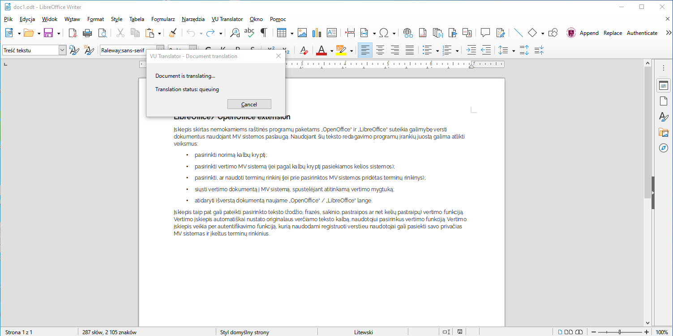Click the Open folder icon
The image size is (673, 336).
point(29,33)
